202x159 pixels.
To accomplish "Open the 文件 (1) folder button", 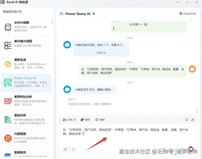I will [69, 120].
